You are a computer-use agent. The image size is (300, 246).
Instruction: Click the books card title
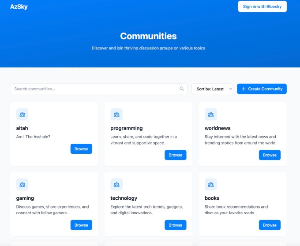(212, 198)
